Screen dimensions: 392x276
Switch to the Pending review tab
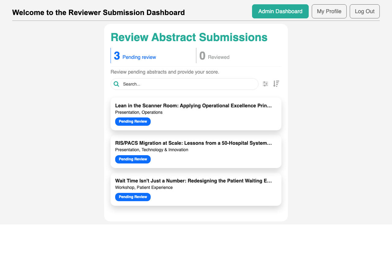(153, 56)
